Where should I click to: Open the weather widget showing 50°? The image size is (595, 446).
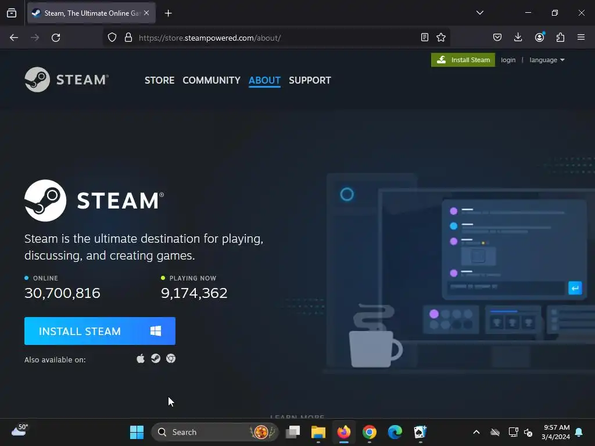pyautogui.click(x=20, y=430)
